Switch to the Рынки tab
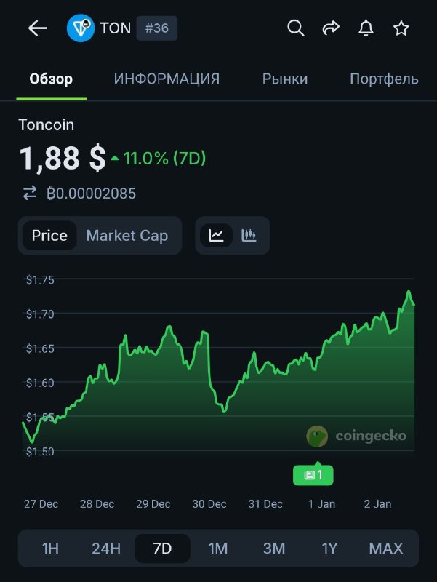Screen dimensions: 437x582 click(x=285, y=79)
